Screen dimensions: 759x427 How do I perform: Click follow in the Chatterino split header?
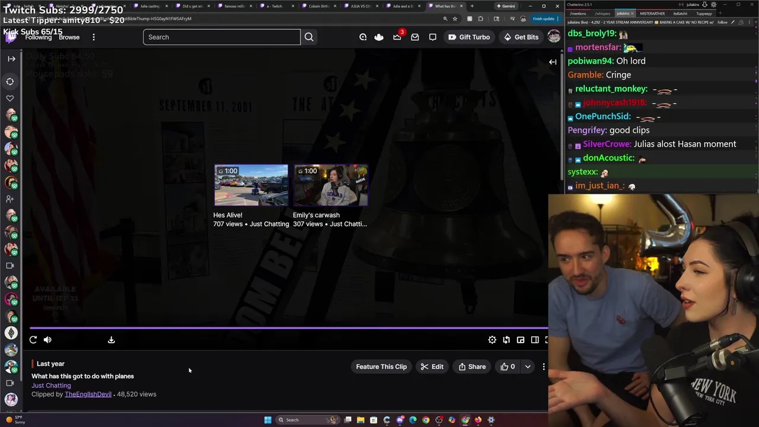pos(722,22)
